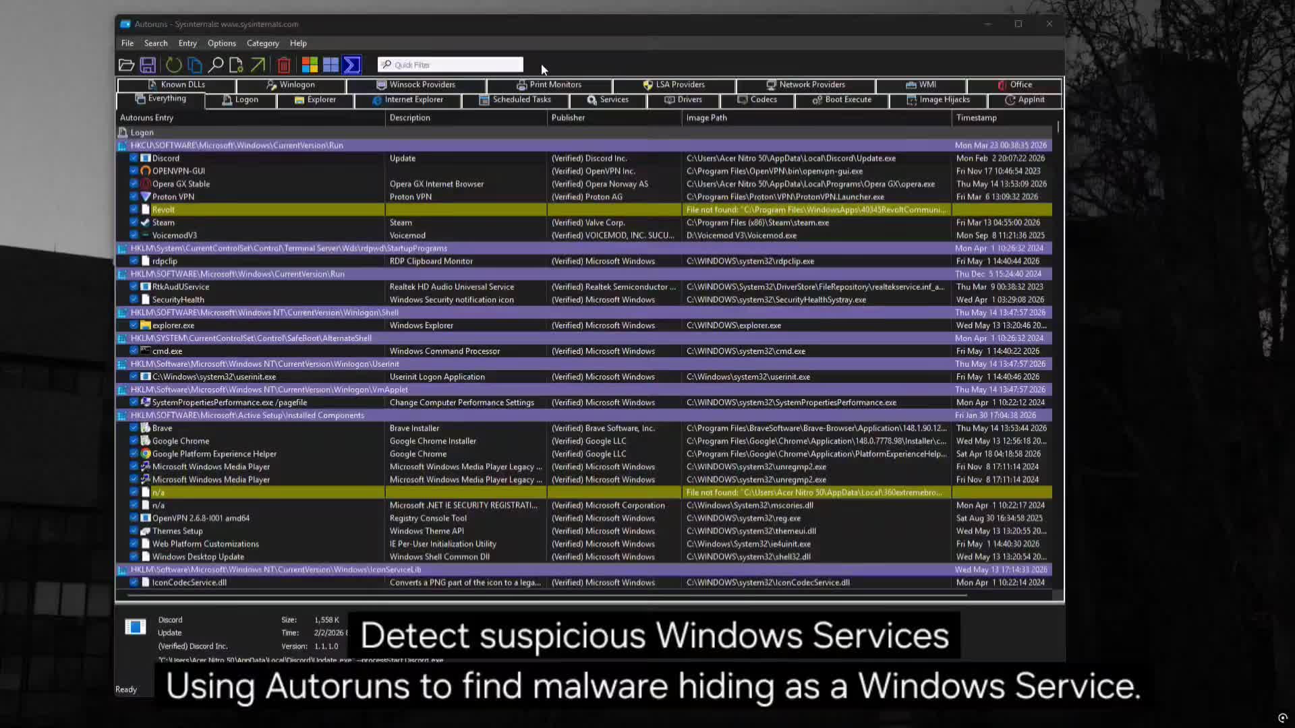Toggle the blue sigma toolbar icon

[352, 65]
